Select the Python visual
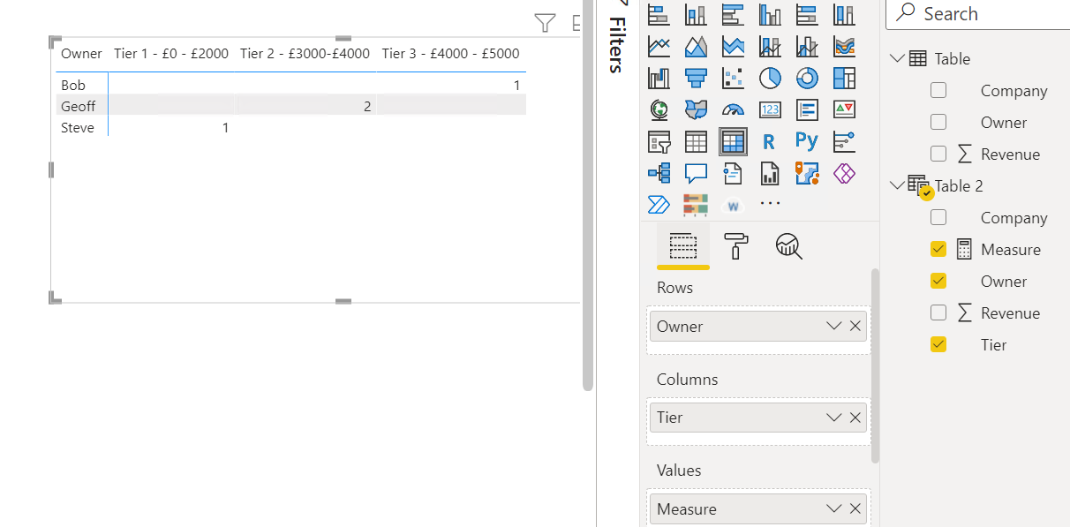The height and width of the screenshot is (527, 1070). click(x=807, y=141)
